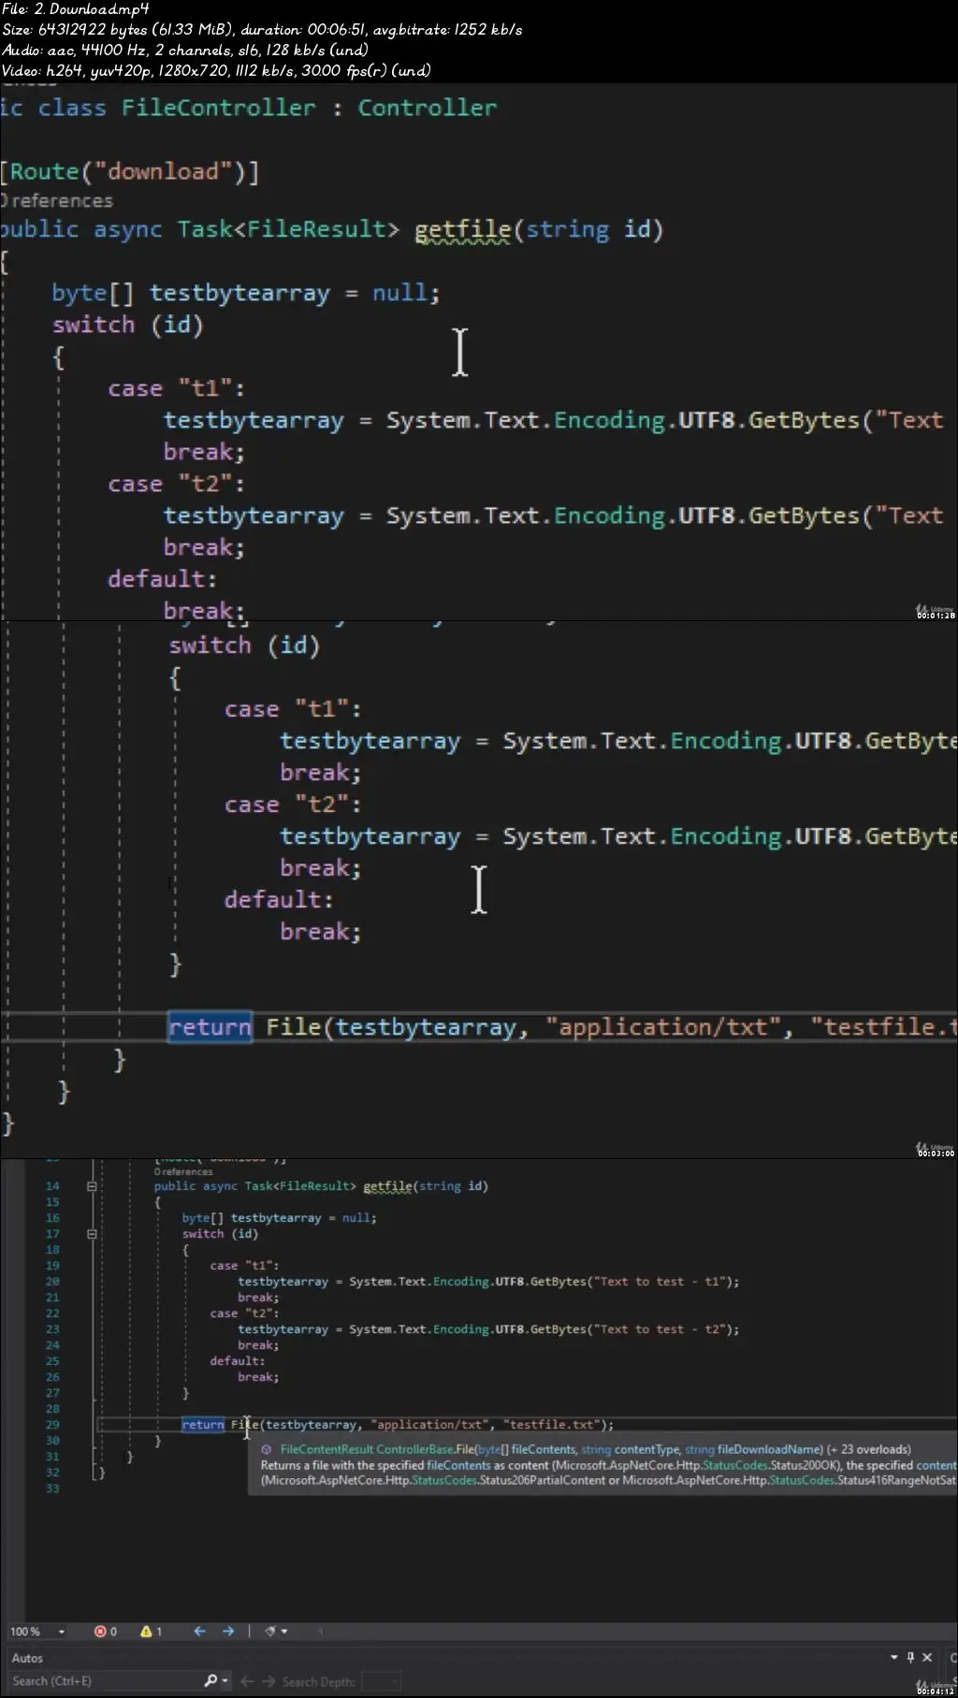This screenshot has width=958, height=1698.
Task: Click the large [Route("download")] attribute
Action: (130, 172)
